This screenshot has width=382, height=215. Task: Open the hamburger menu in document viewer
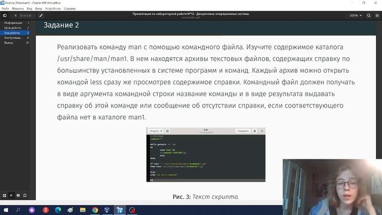(377, 16)
